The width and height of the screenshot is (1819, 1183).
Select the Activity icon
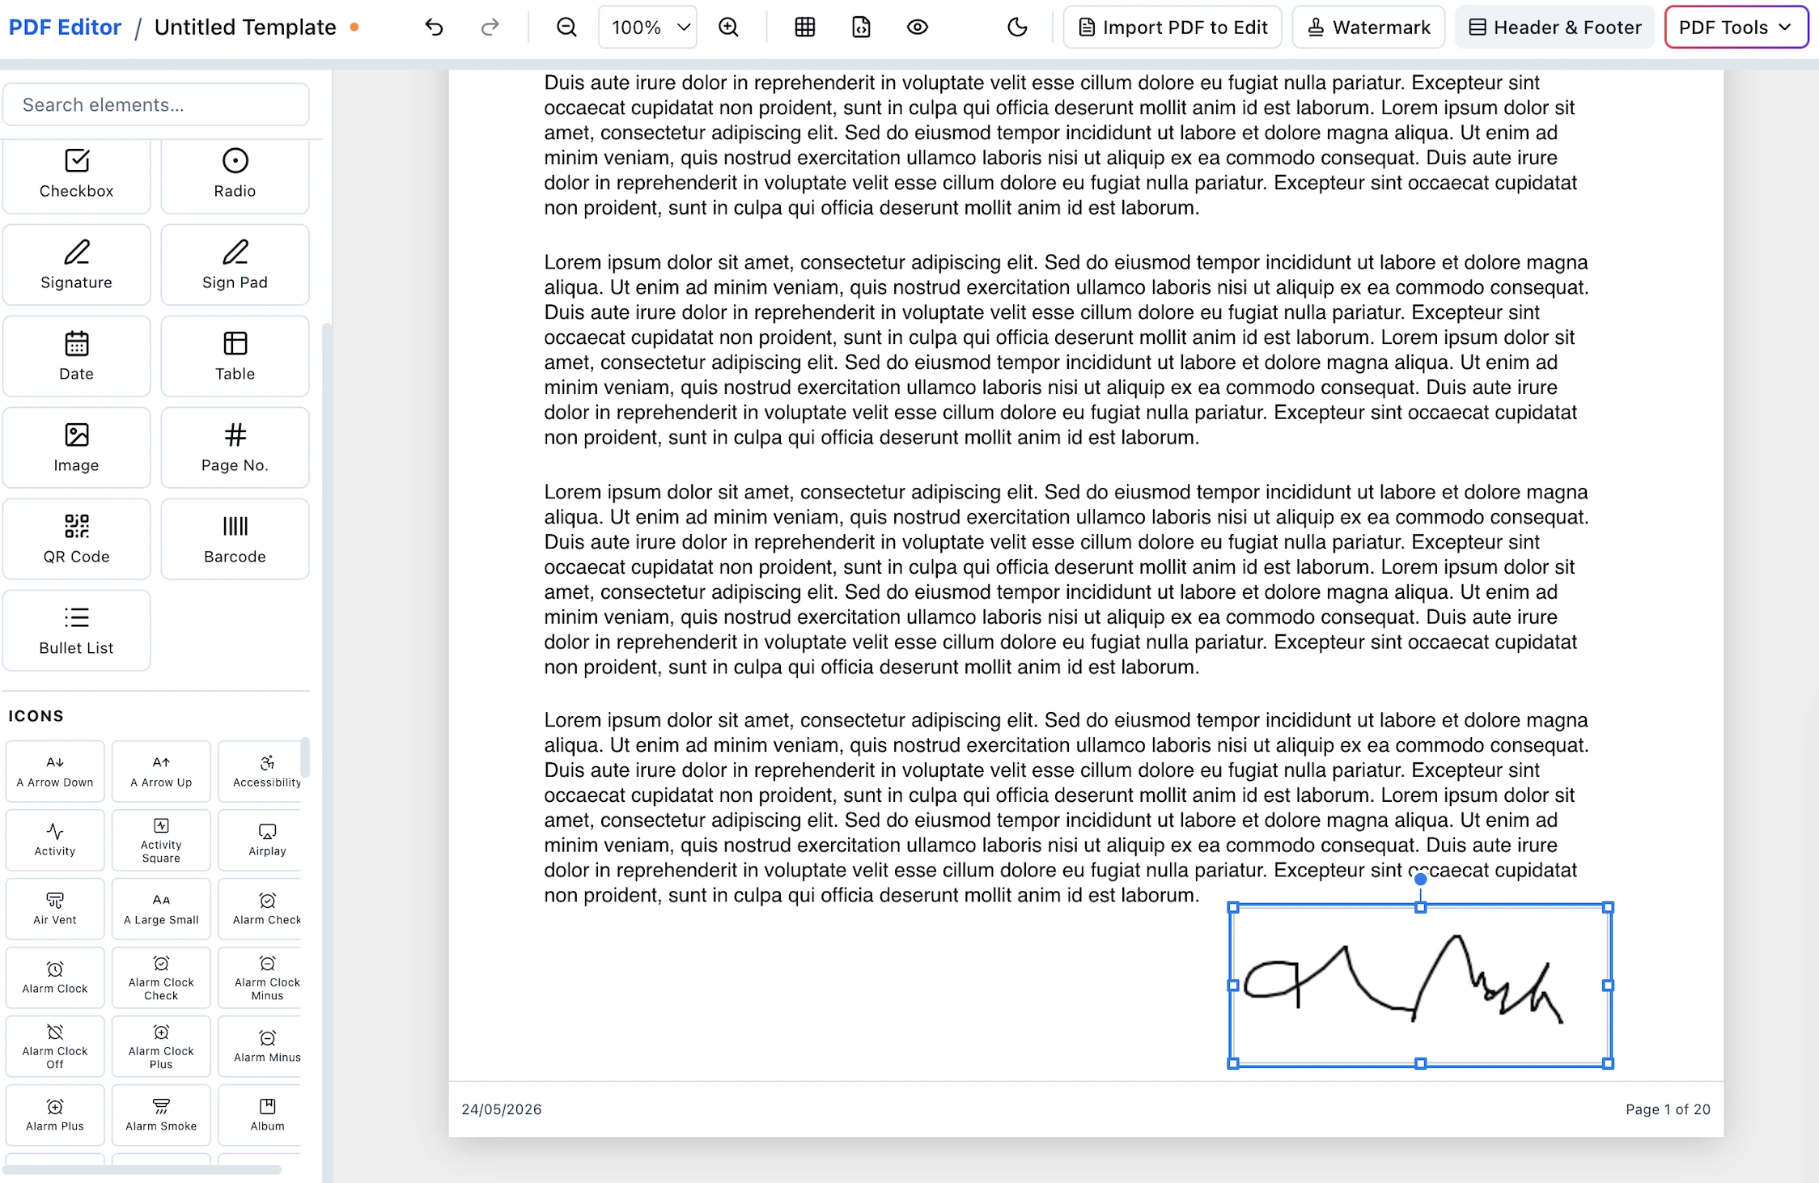(x=55, y=840)
